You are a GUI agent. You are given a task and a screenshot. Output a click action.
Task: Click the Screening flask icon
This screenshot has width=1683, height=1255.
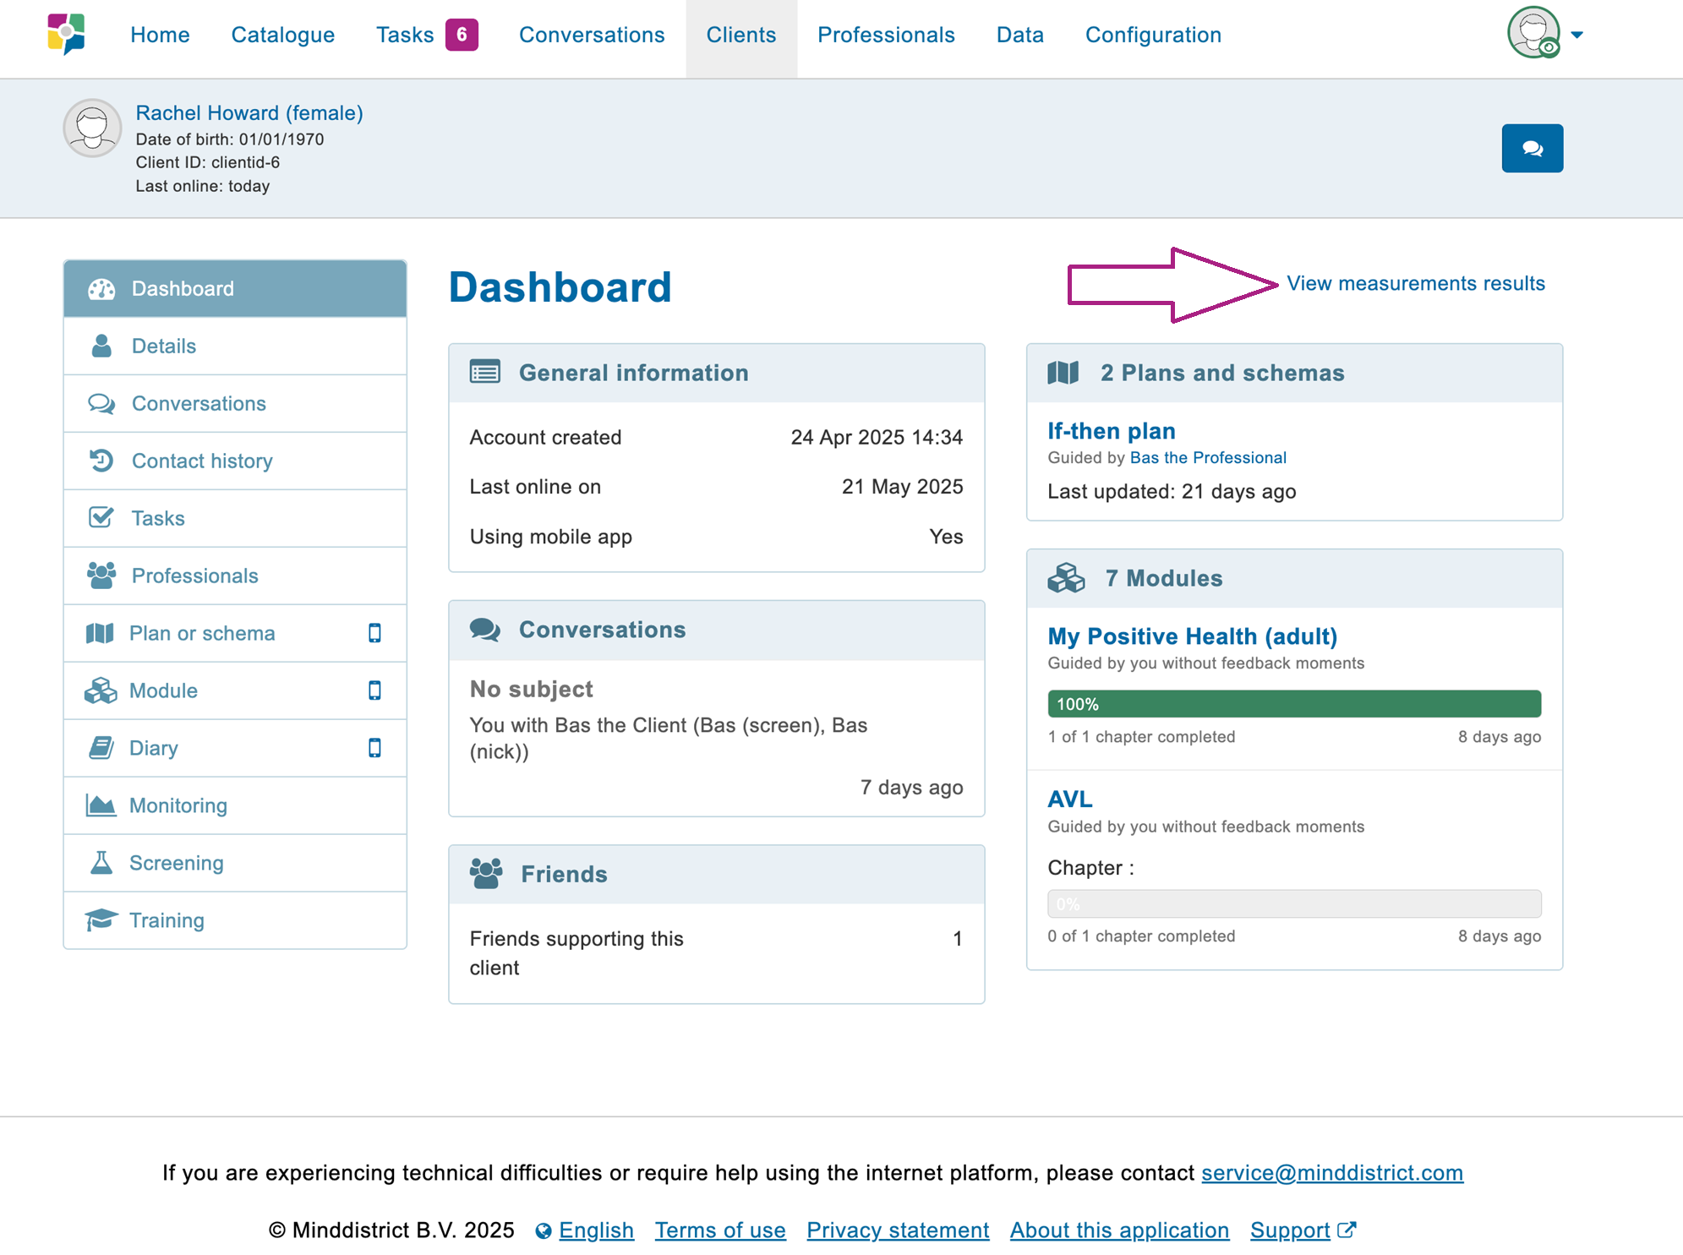coord(101,863)
